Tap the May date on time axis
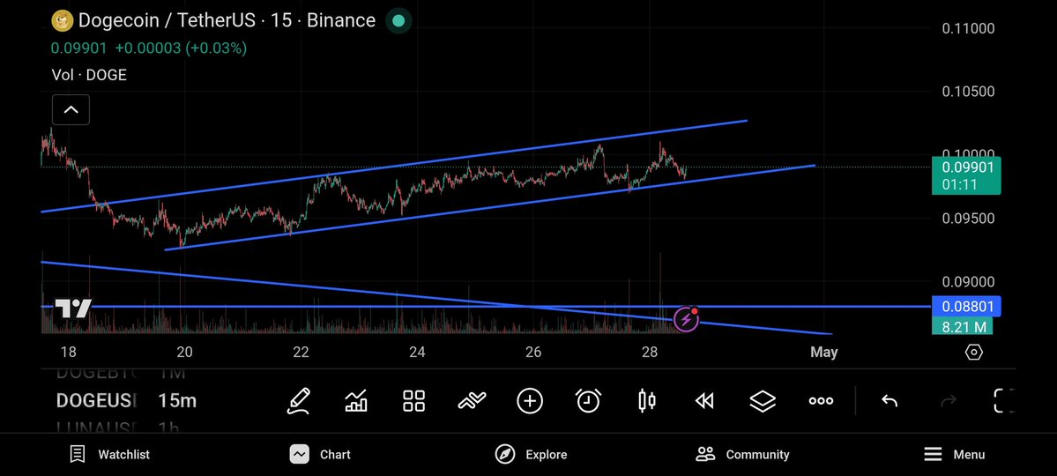1057x476 pixels. pos(823,352)
